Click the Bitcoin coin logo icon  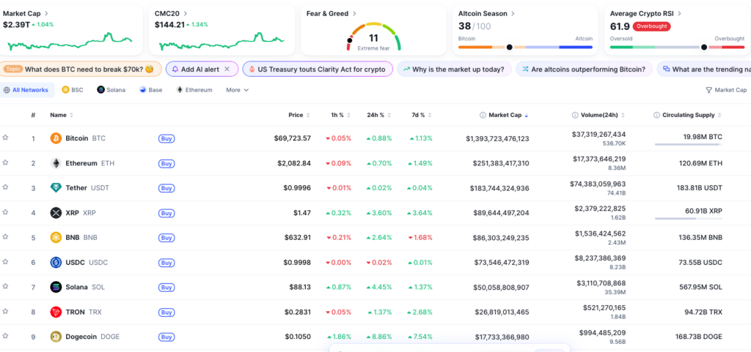tap(56, 138)
